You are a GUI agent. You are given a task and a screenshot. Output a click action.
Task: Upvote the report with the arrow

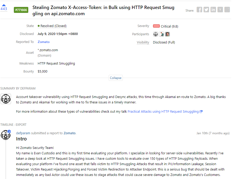coord(4,5)
